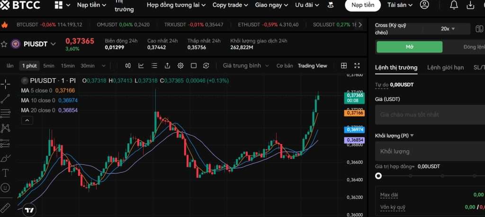Open the candlestick chart type icon
485x217 pixels.
(x=128, y=66)
